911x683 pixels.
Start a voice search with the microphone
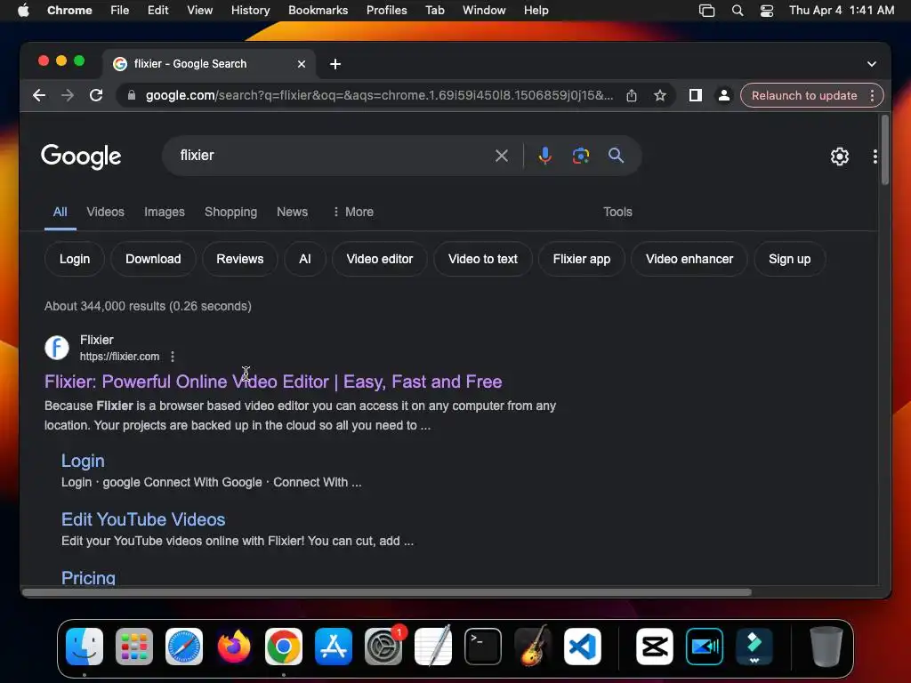click(x=545, y=156)
